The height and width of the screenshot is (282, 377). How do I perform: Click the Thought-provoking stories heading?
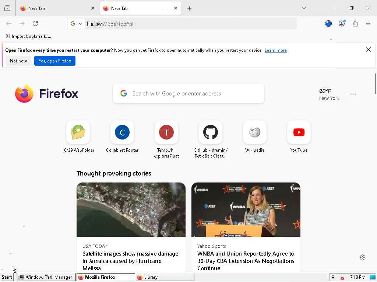114,173
